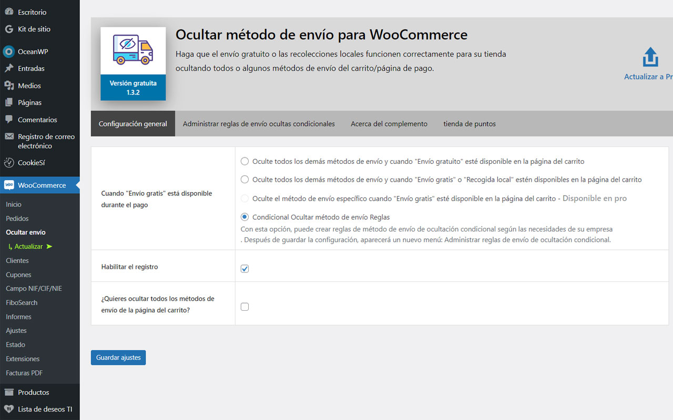Open FiboSearch in the sidebar

coord(22,302)
